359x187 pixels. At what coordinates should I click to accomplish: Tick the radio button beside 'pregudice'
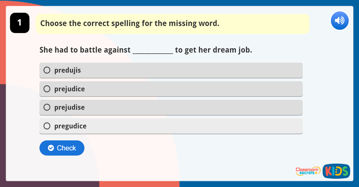(x=47, y=126)
